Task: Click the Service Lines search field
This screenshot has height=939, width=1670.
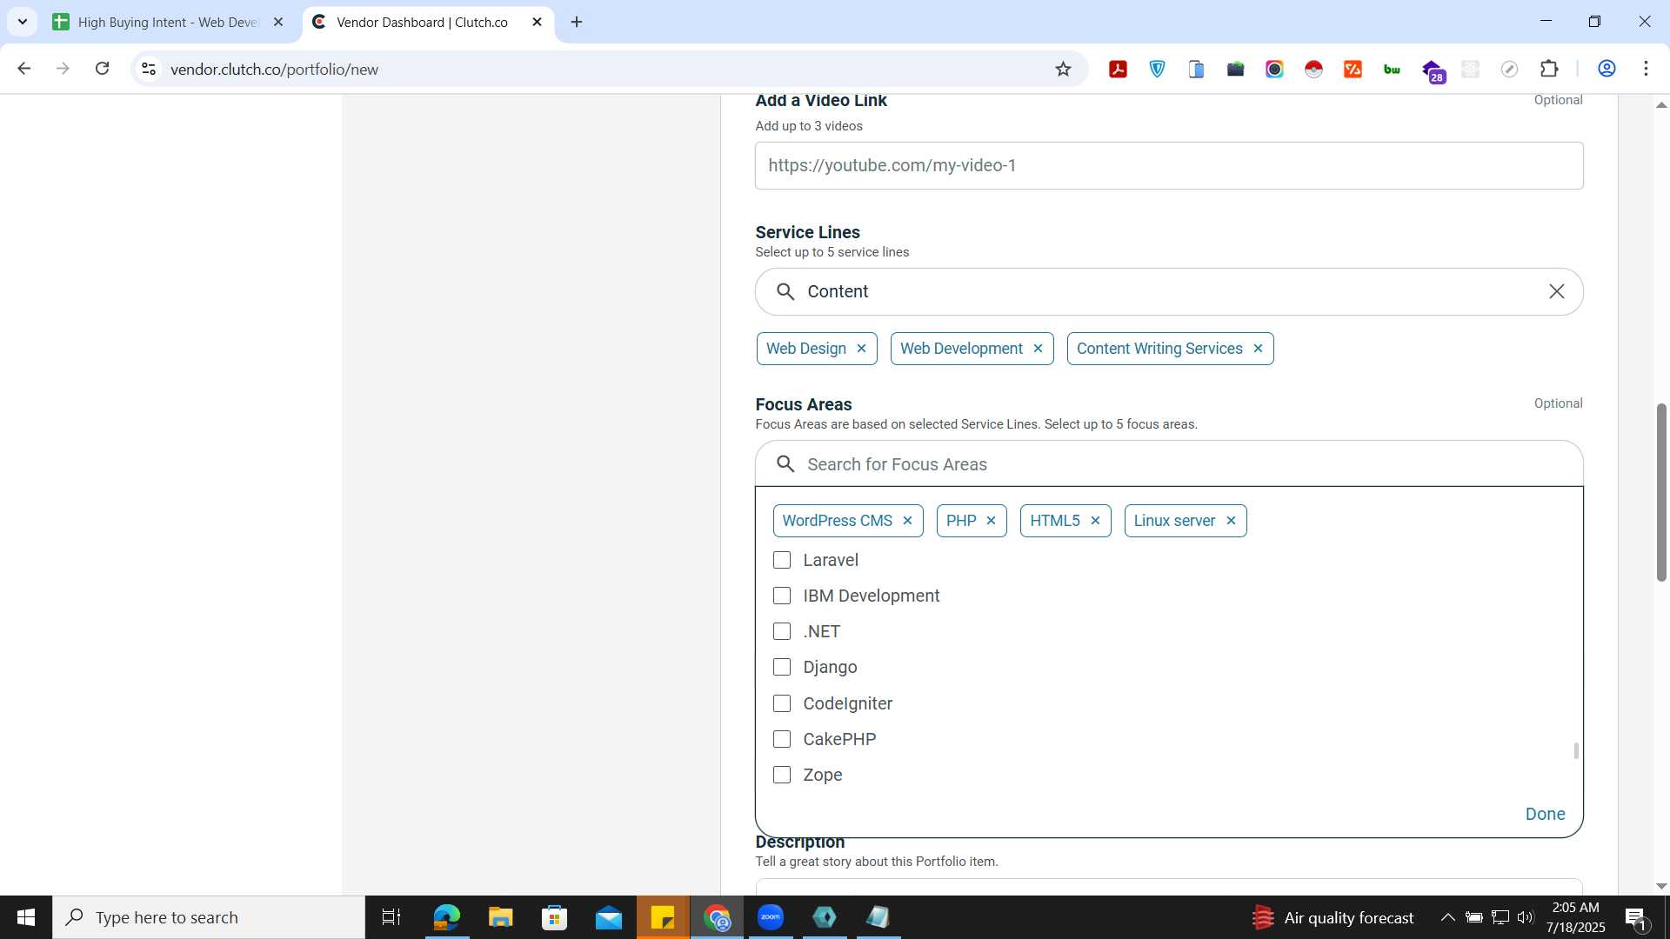Action: 1168,292
